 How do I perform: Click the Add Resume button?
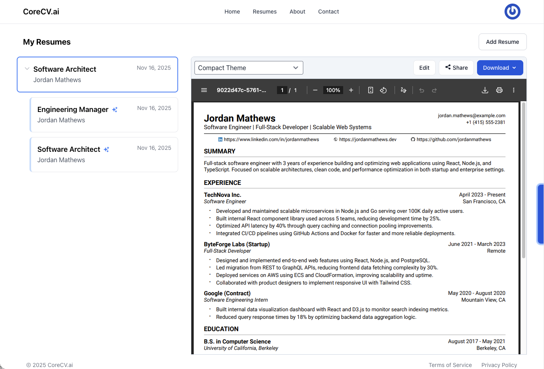click(x=502, y=42)
